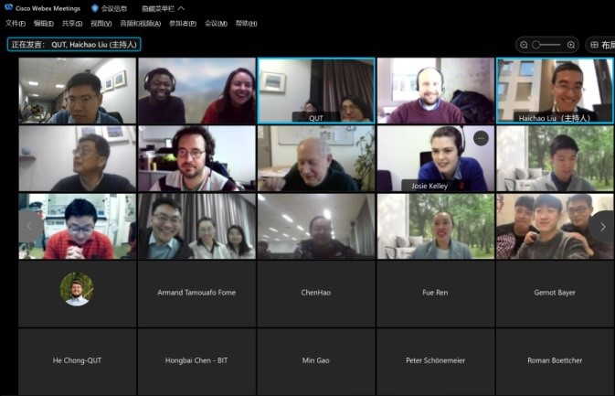Click the Cisco Webex Meetings logo icon
The height and width of the screenshot is (396, 615).
[7, 8]
